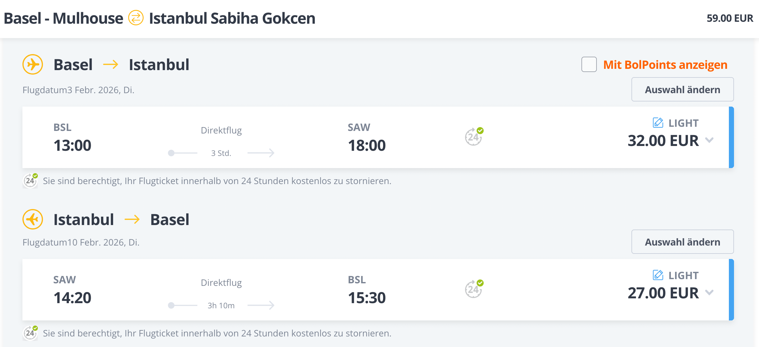Click the 24h icon under the return flight card
The image size is (759, 347).
30,333
